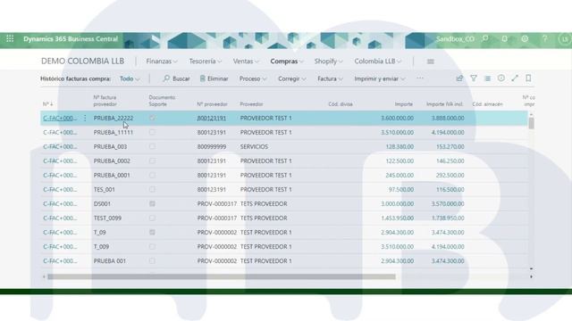Expand the Shopify menu

pos(329,62)
